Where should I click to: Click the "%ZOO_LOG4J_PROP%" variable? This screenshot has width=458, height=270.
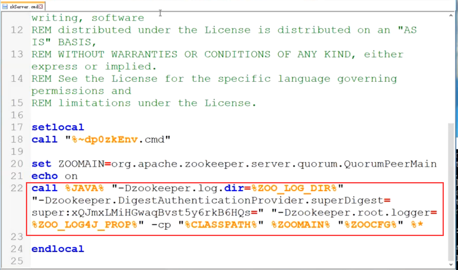(x=84, y=225)
